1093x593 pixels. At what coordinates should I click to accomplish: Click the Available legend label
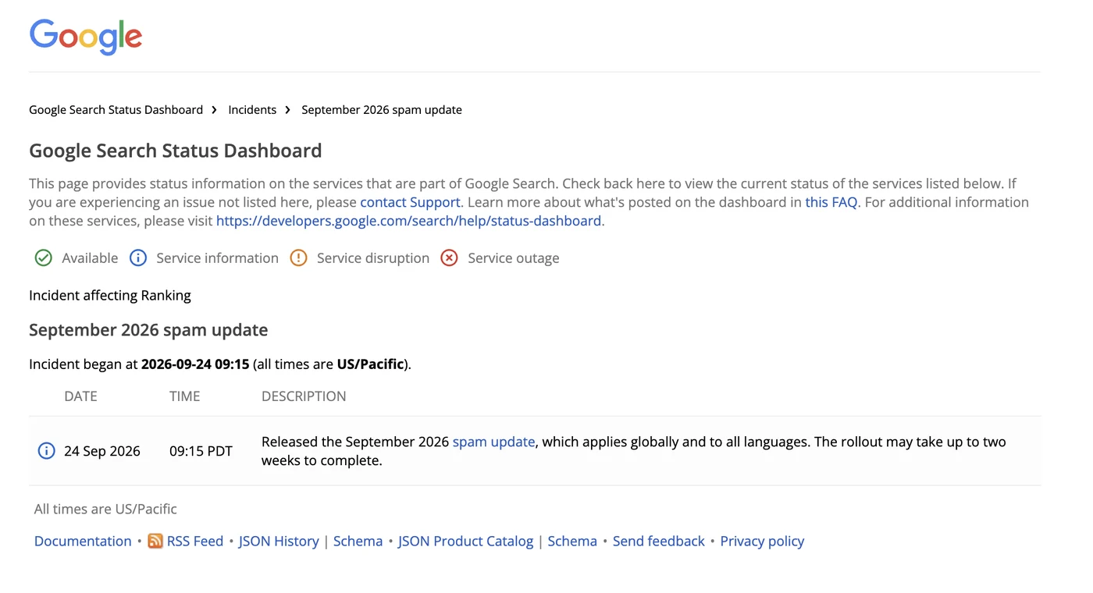tap(90, 258)
